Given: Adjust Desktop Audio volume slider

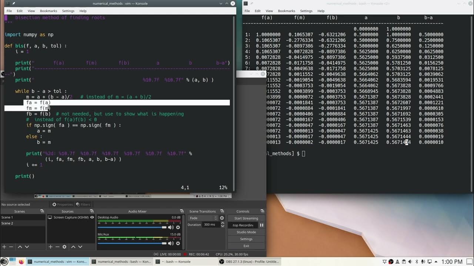Looking at the screenshot, I should [x=132, y=227].
